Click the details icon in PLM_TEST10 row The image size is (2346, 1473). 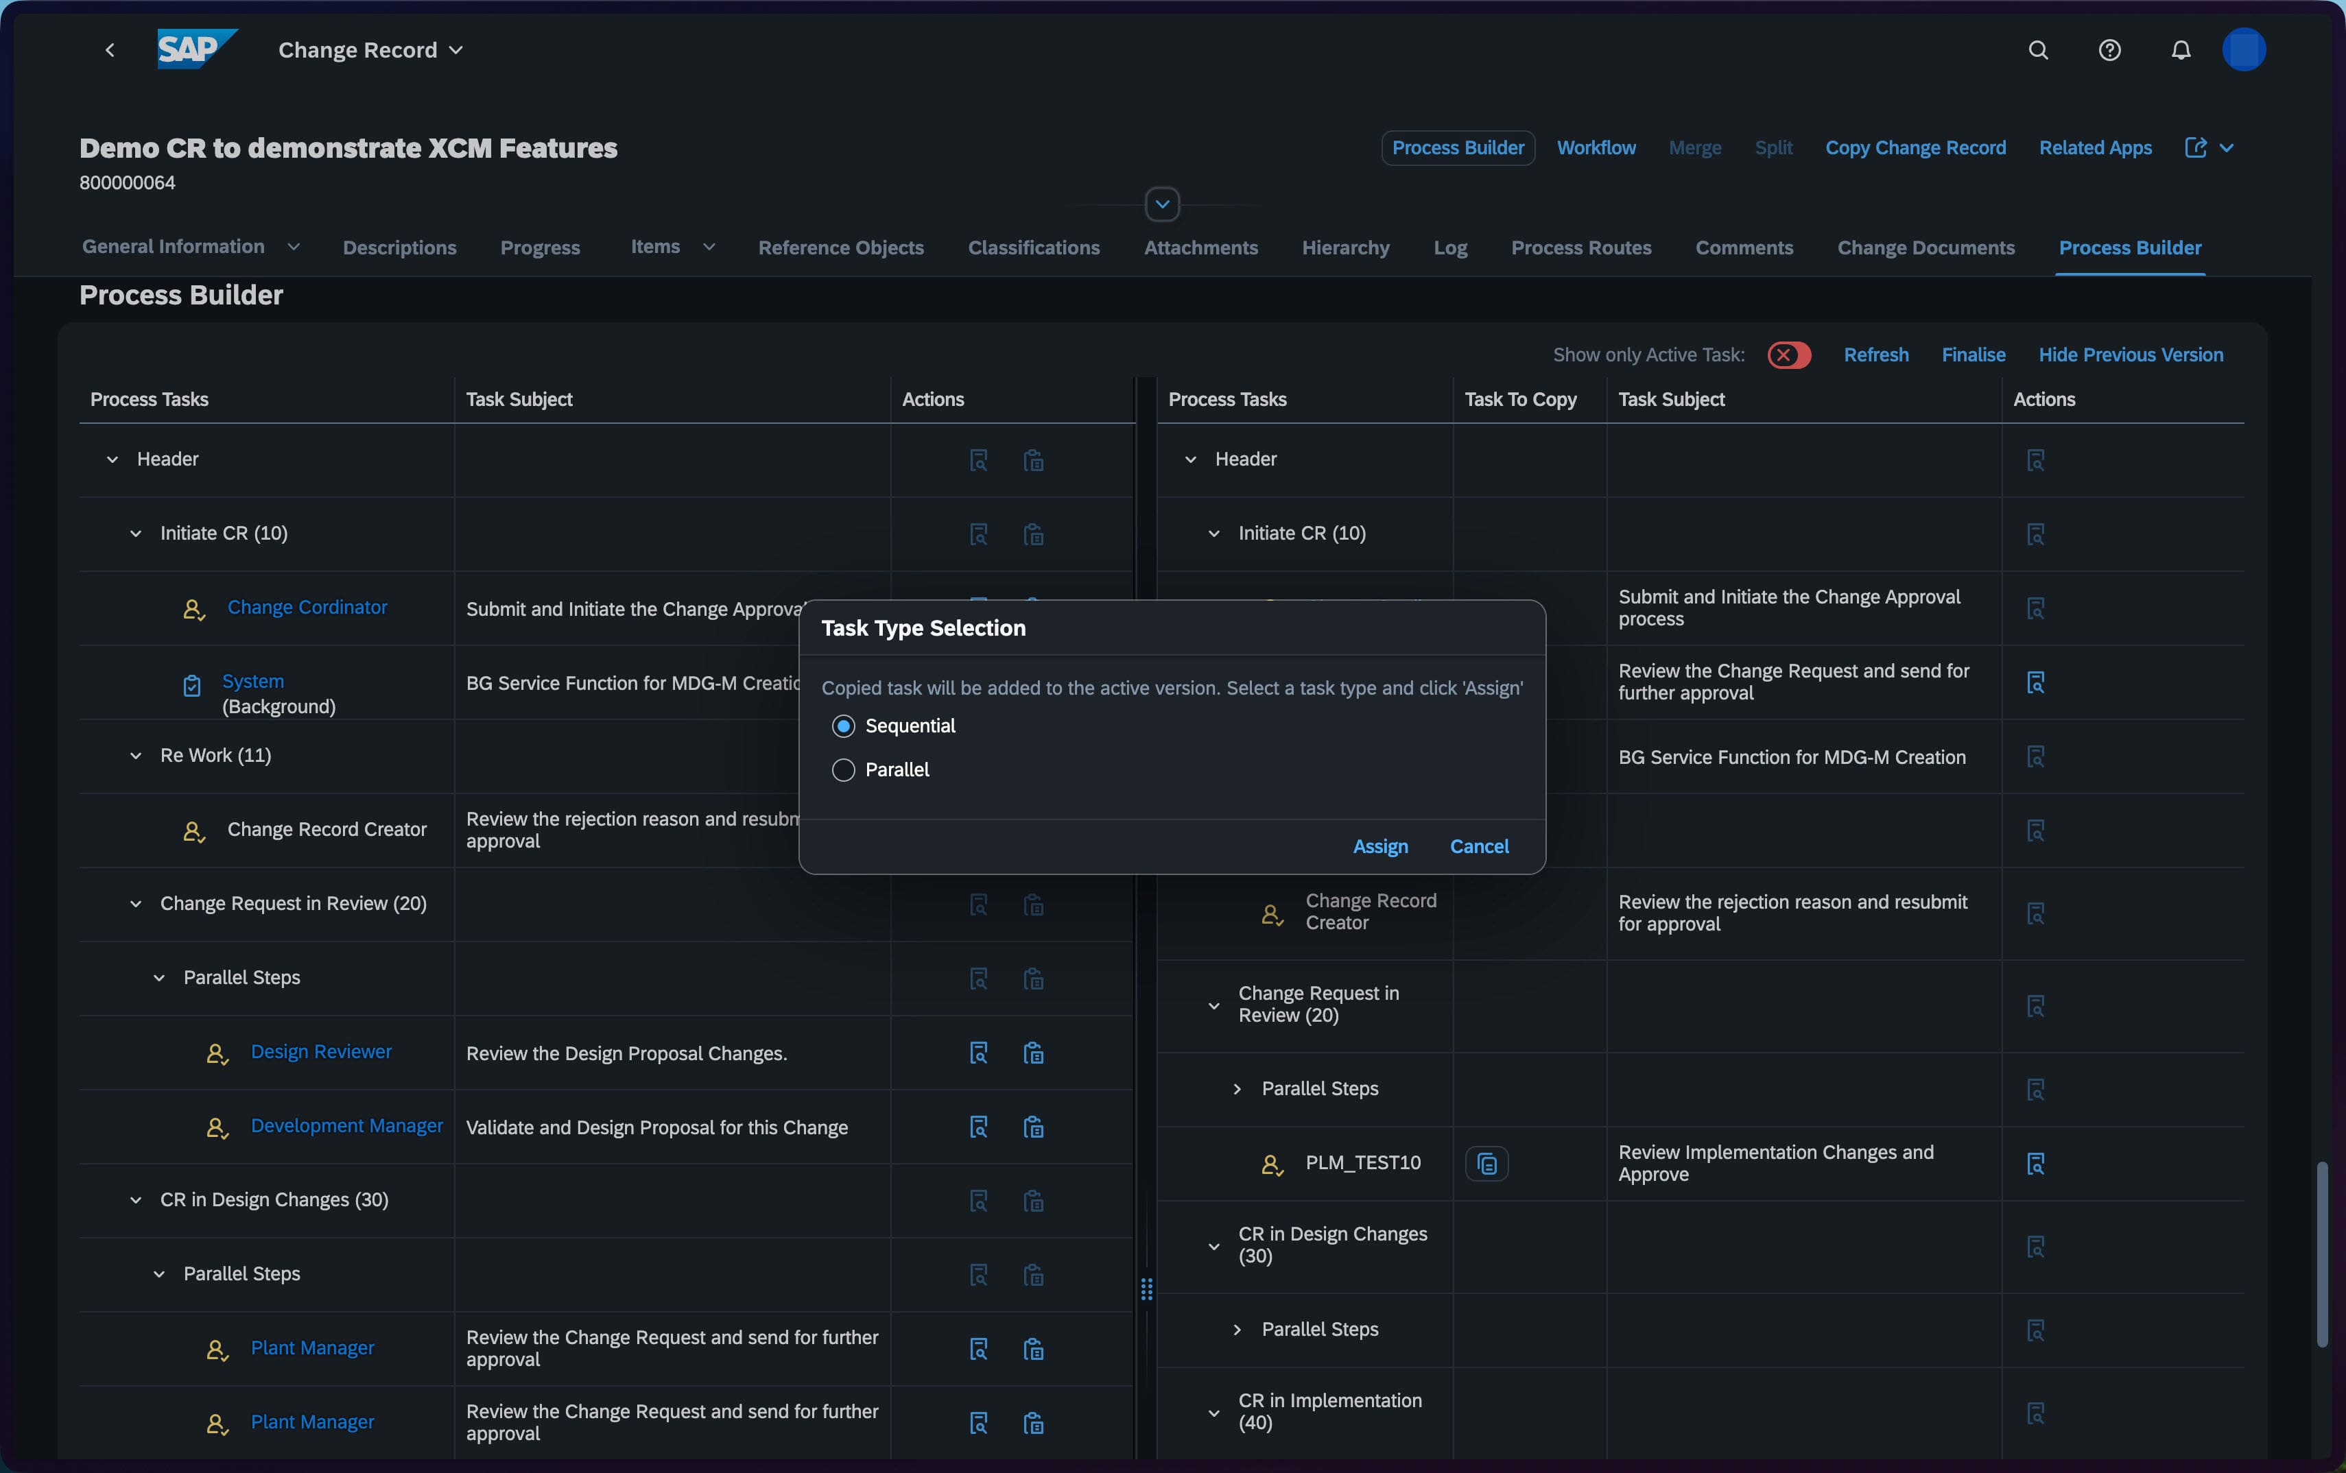point(2035,1163)
